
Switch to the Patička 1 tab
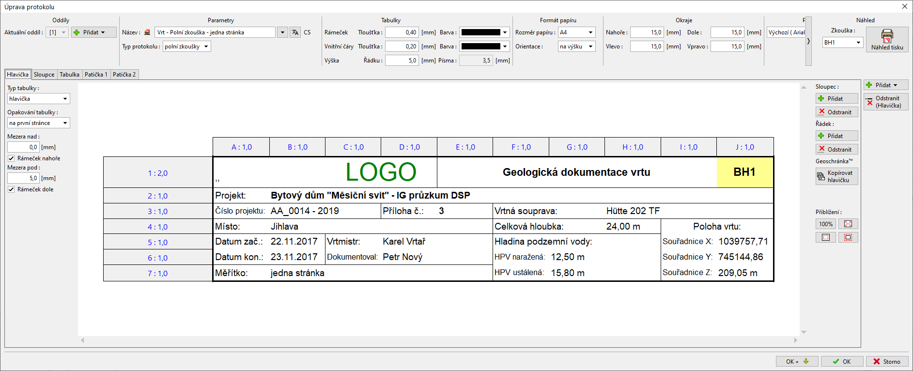pyautogui.click(x=96, y=75)
